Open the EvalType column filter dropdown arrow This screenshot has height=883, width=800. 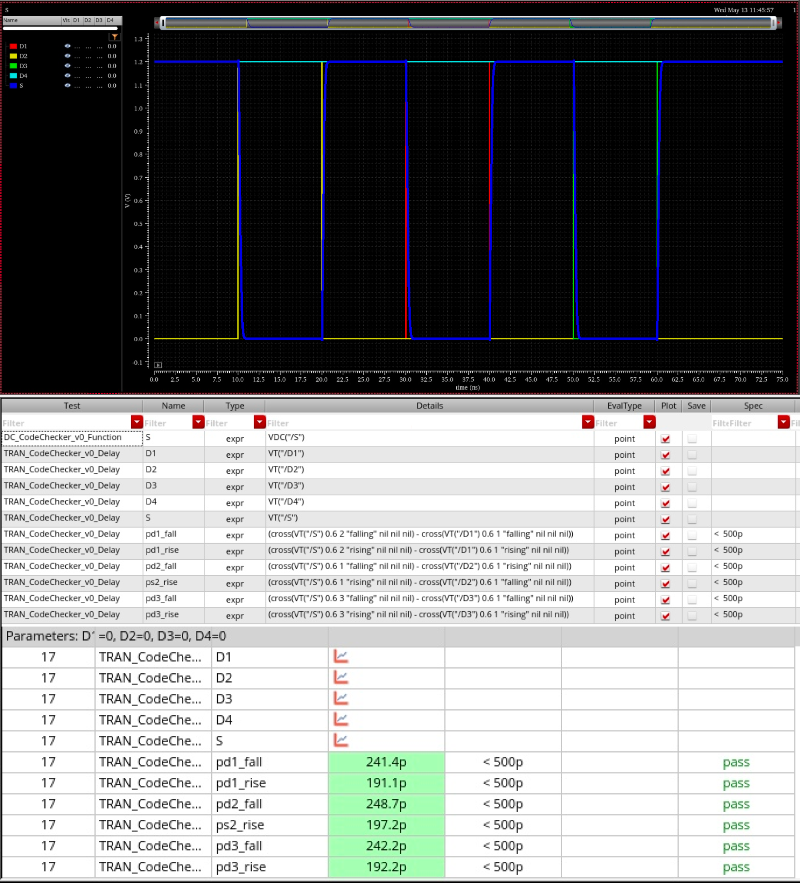(x=649, y=422)
